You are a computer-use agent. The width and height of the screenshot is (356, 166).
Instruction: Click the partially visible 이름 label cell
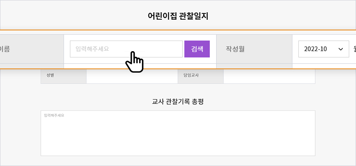pos(32,49)
